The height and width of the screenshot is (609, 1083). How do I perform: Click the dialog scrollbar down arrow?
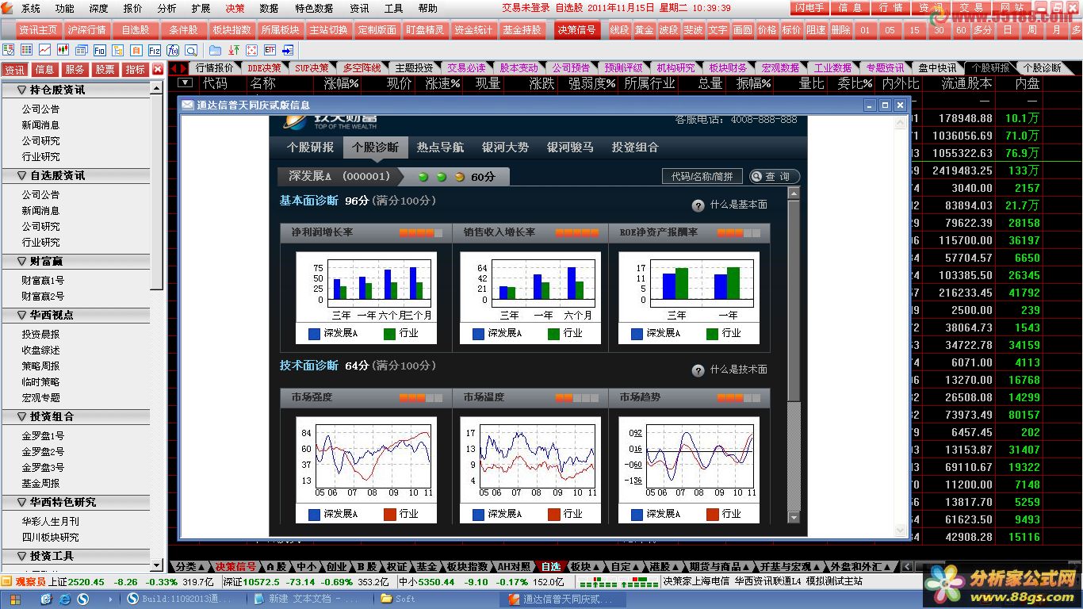pos(794,518)
